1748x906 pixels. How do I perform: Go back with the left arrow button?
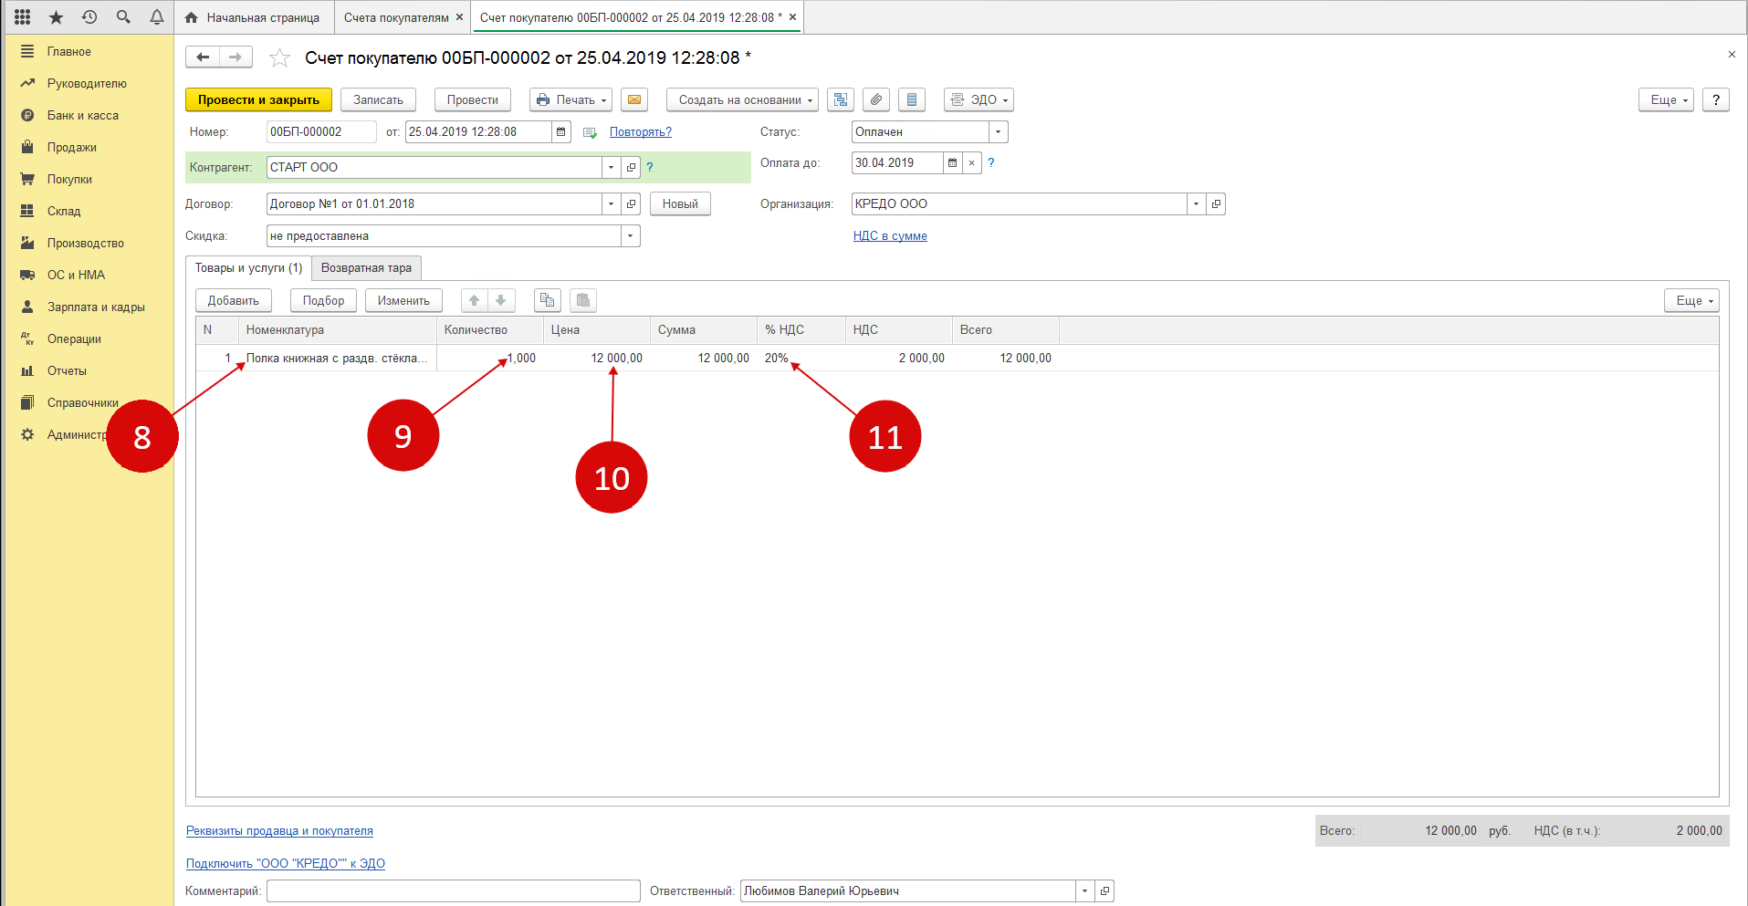point(203,57)
